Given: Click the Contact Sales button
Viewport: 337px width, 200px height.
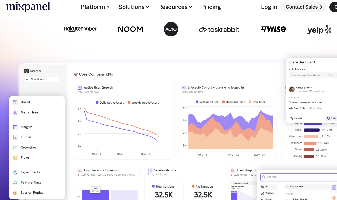Looking at the screenshot, I should tap(303, 7).
